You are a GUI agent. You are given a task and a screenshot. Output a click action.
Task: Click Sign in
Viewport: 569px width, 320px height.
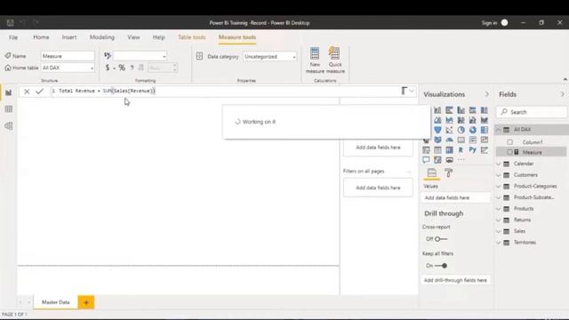pyautogui.click(x=489, y=23)
